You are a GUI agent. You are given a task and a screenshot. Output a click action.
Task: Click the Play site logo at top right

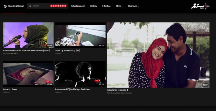pyautogui.click(x=200, y=6)
